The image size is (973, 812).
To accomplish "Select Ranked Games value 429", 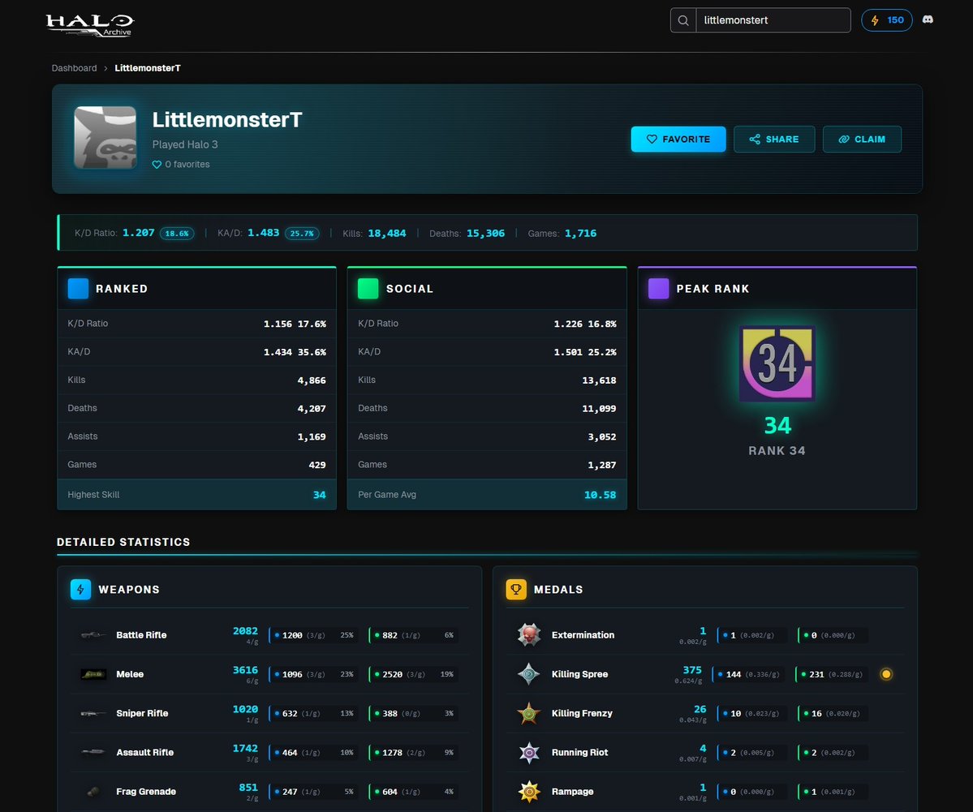I will click(317, 465).
